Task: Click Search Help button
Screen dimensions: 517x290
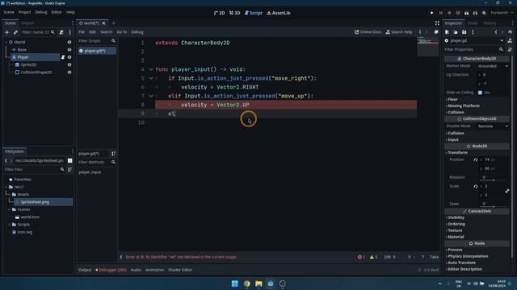Action: pos(399,32)
